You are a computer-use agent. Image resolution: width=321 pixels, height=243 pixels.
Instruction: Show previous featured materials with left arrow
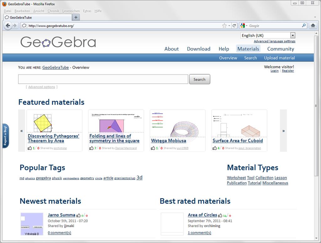22,131
